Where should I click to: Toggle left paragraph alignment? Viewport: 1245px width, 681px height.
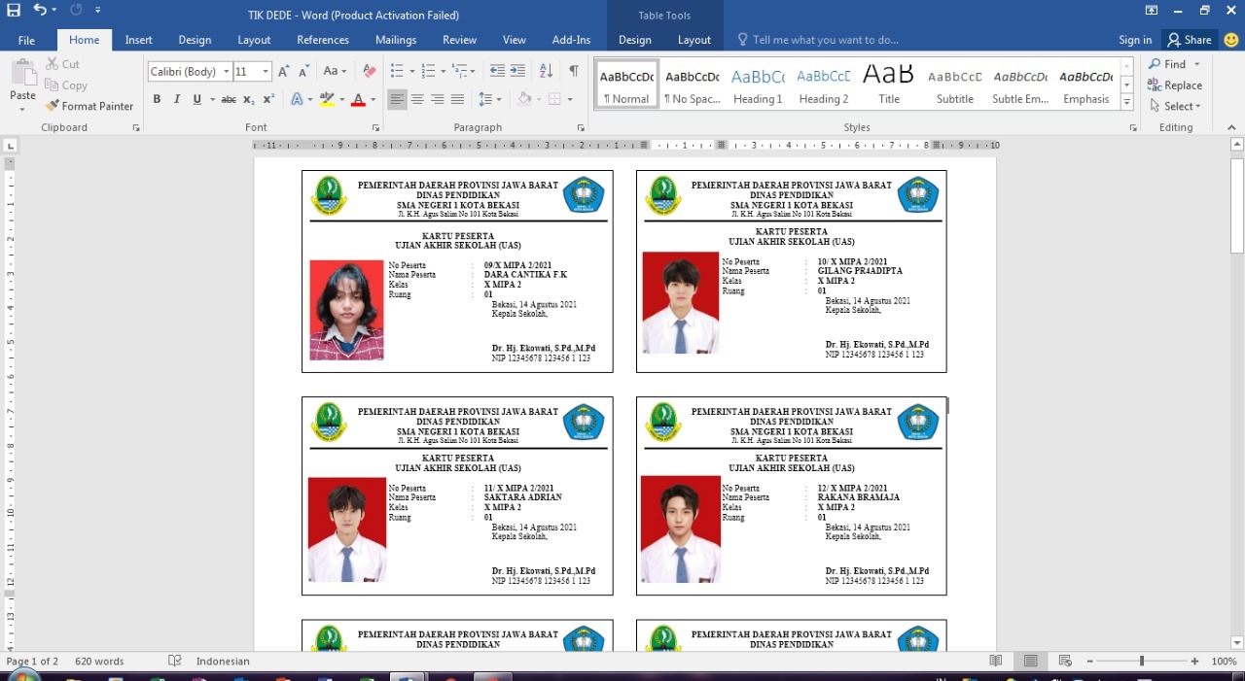click(397, 99)
